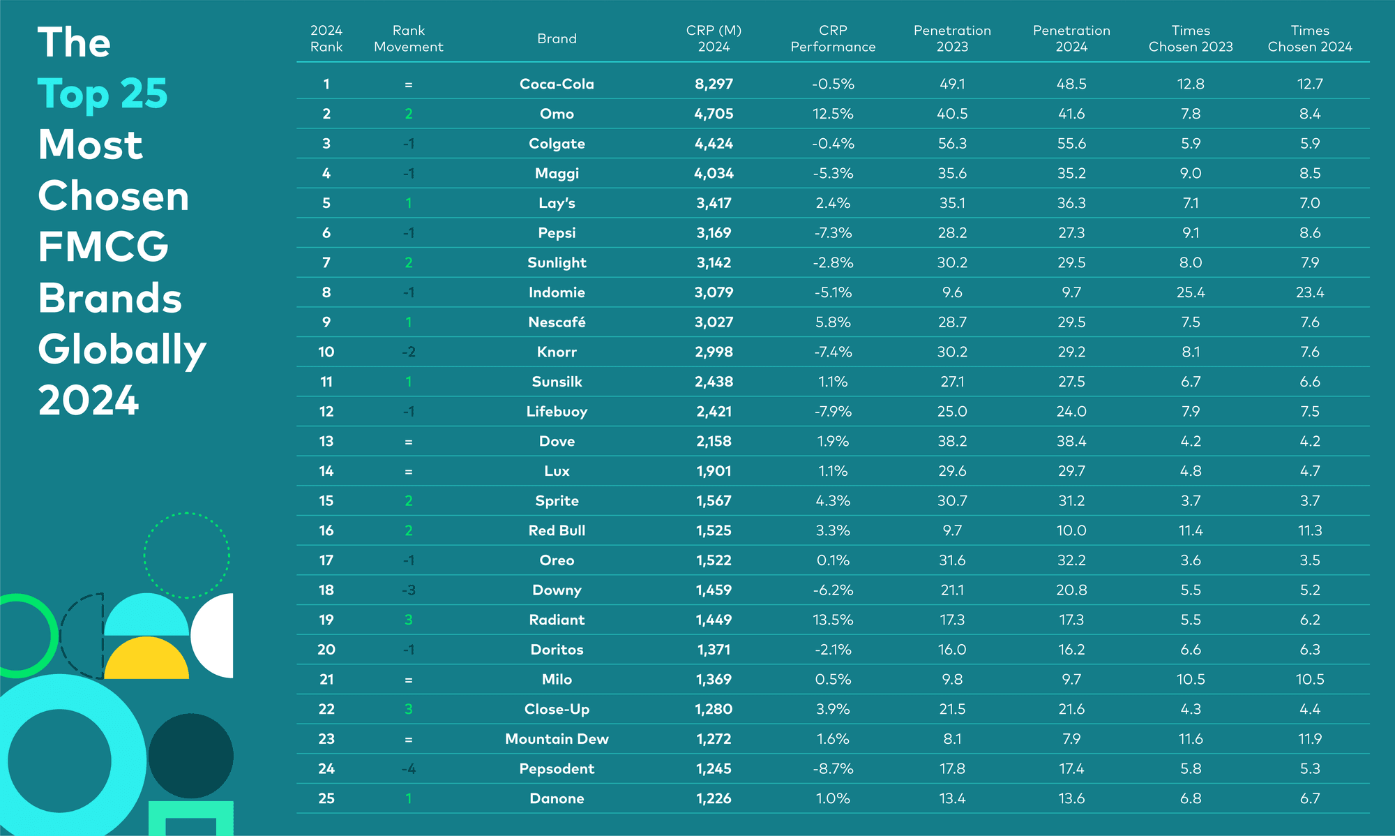Click the 'Top 25' cyan heading text
Image resolution: width=1395 pixels, height=836 pixels.
103,94
